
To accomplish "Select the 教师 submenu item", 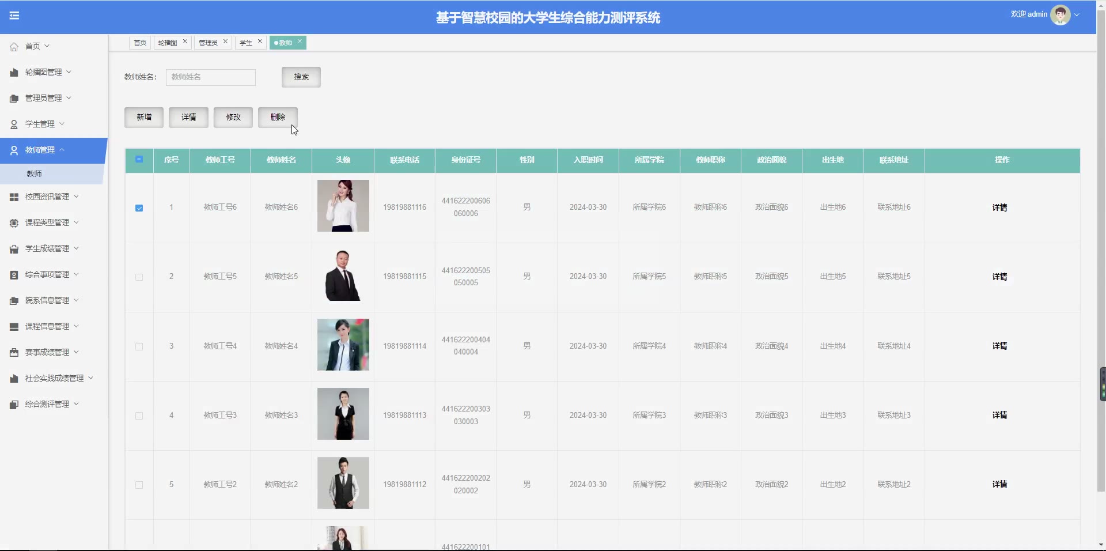I will [x=35, y=173].
